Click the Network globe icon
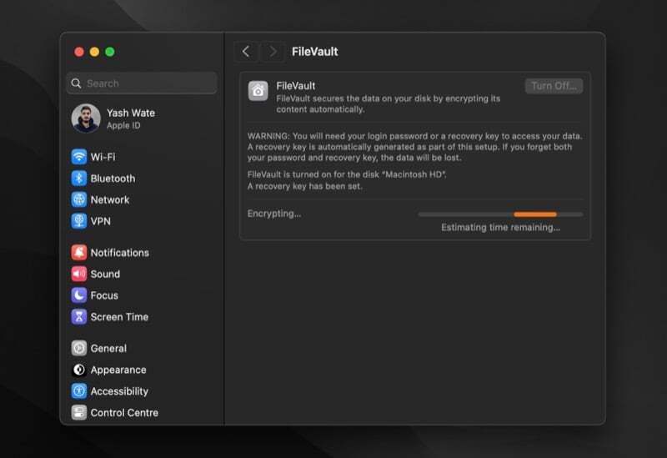The height and width of the screenshot is (458, 667). (x=79, y=199)
